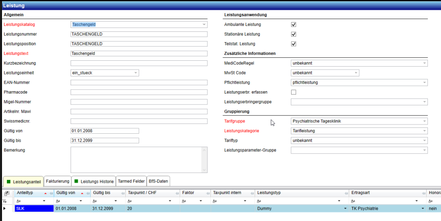
Task: Enable the Leistungserbr. erfassen checkbox
Action: point(294,92)
